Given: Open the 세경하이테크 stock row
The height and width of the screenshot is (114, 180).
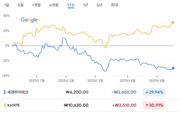Looking at the screenshot, I should click(89, 92).
